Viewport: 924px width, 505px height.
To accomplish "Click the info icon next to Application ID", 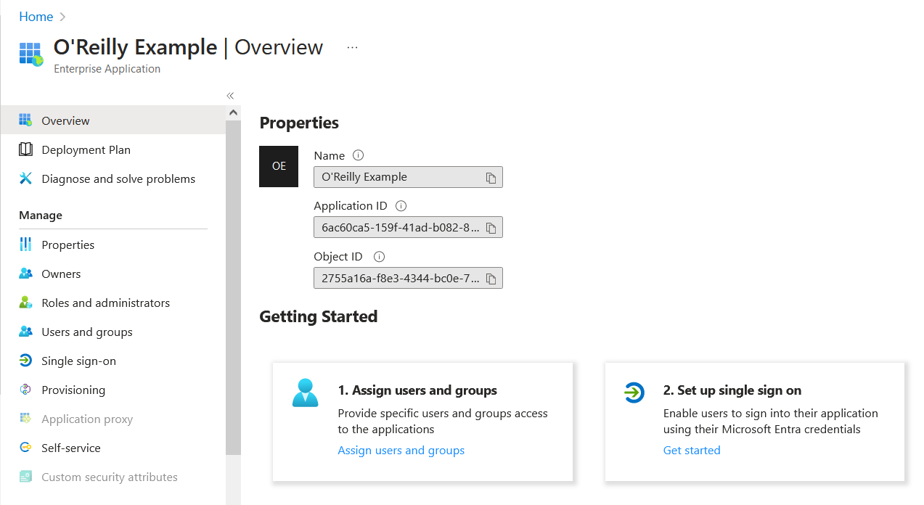I will coord(401,206).
